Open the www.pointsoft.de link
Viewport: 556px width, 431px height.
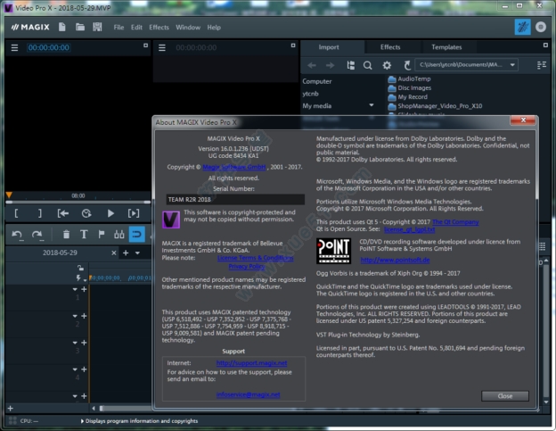pyautogui.click(x=395, y=260)
